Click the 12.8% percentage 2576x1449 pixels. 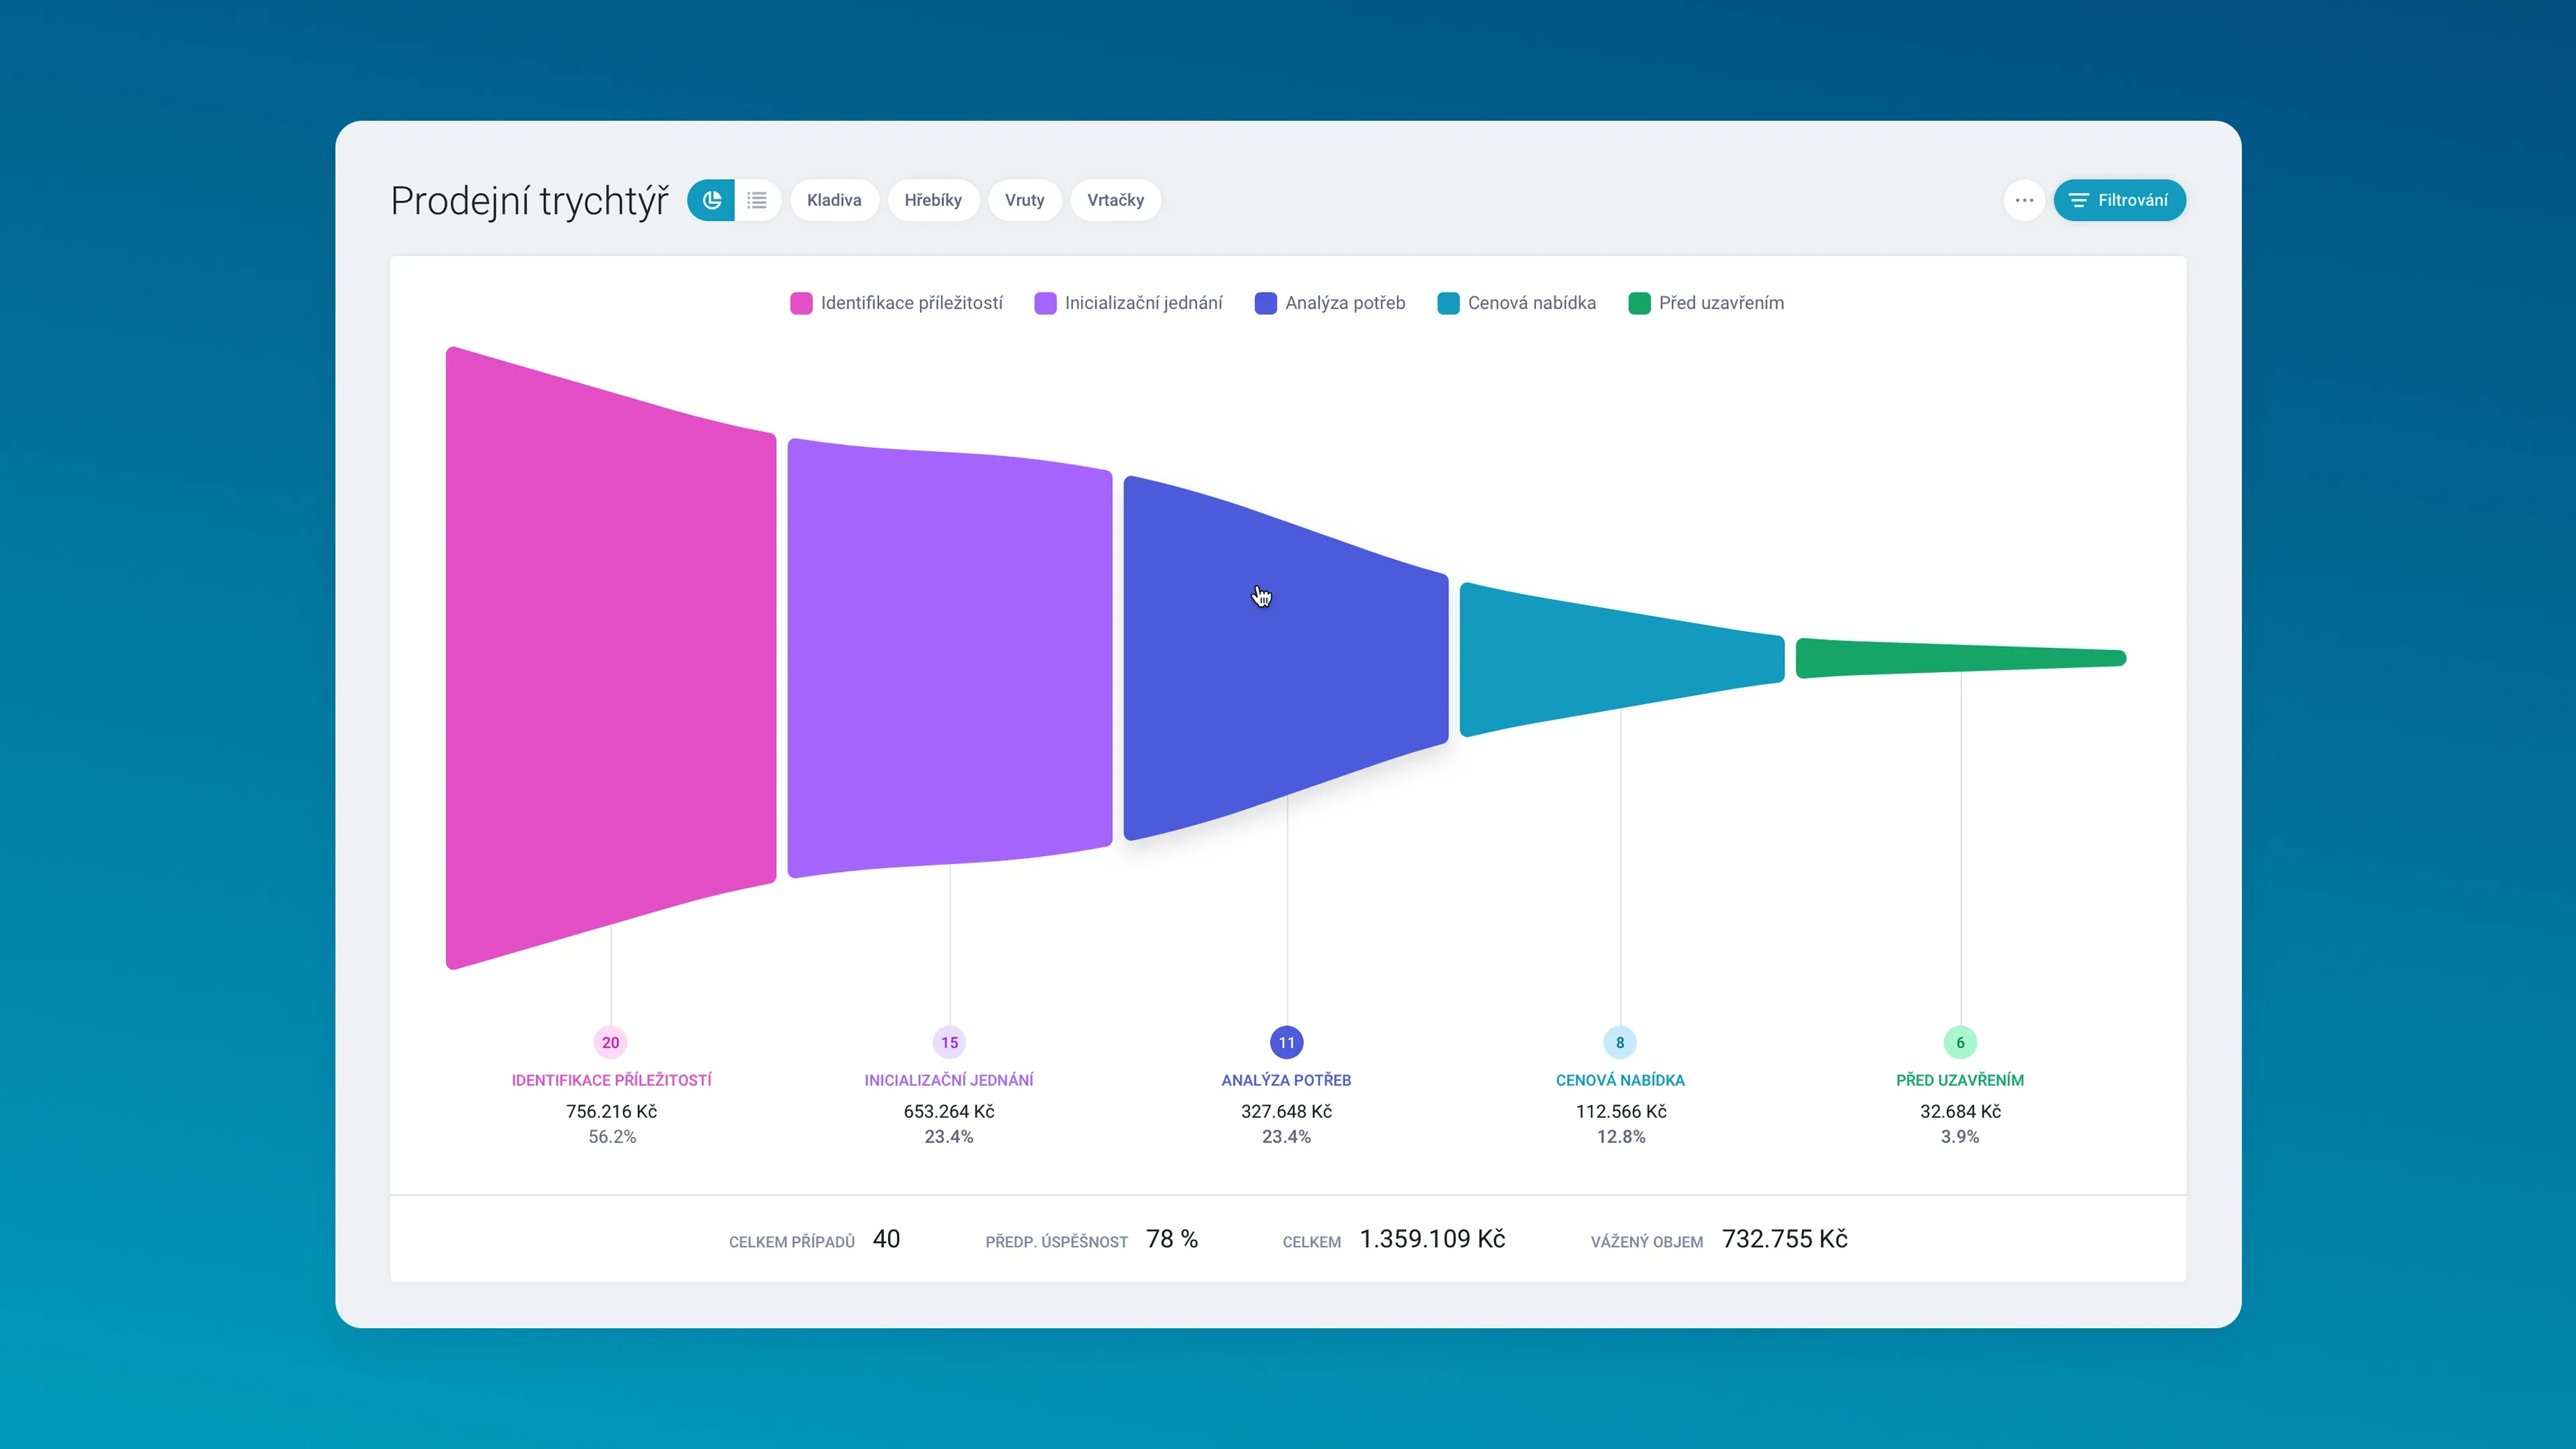[1621, 1137]
